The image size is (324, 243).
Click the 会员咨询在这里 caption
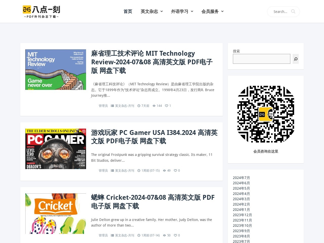(266, 151)
